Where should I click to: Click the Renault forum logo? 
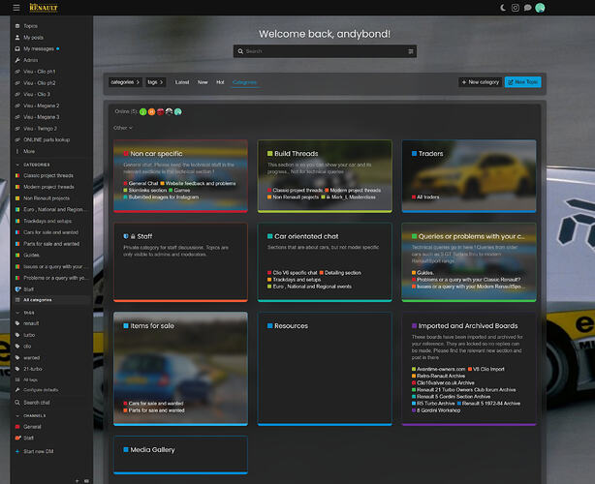click(44, 7)
